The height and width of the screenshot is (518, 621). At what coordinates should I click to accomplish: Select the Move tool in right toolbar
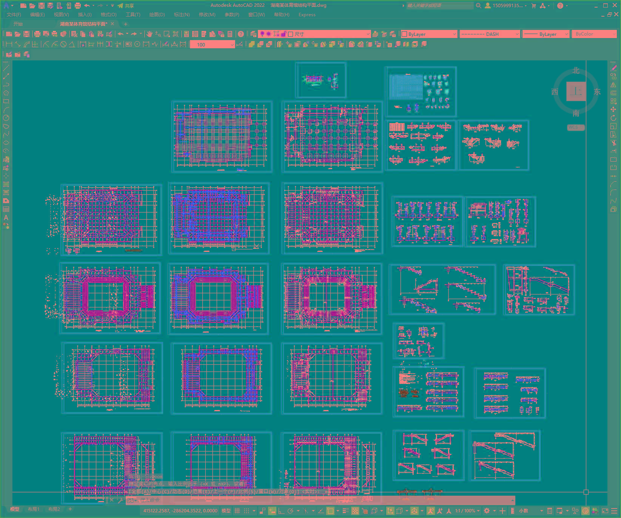[x=613, y=109]
